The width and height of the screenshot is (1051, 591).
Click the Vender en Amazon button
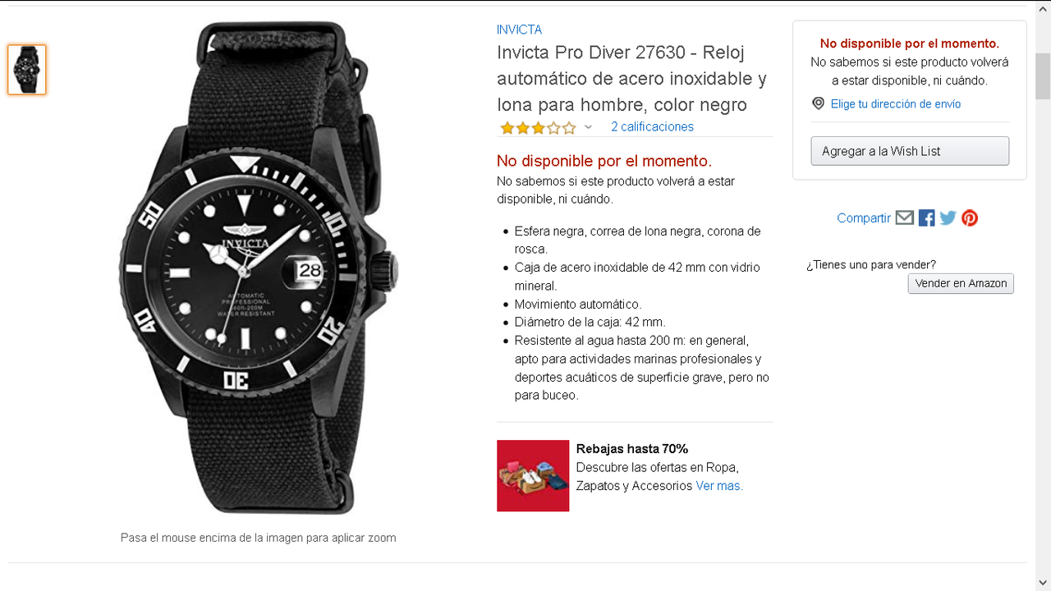tap(961, 283)
